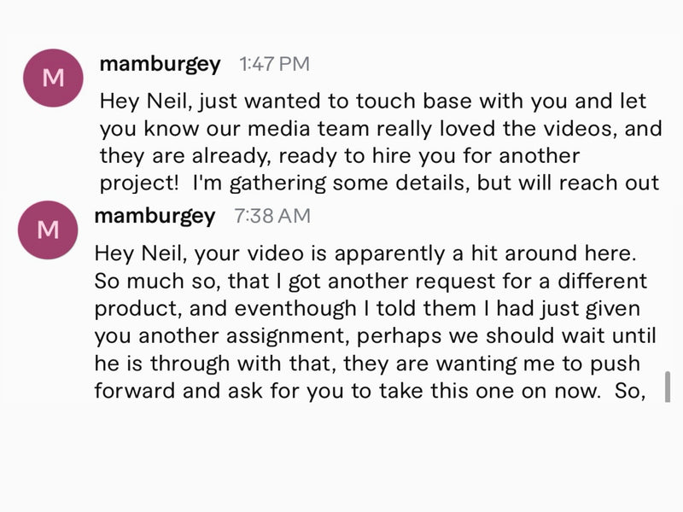Click the line starting "they are already, ready"
This screenshot has width=683, height=512.
click(x=340, y=157)
